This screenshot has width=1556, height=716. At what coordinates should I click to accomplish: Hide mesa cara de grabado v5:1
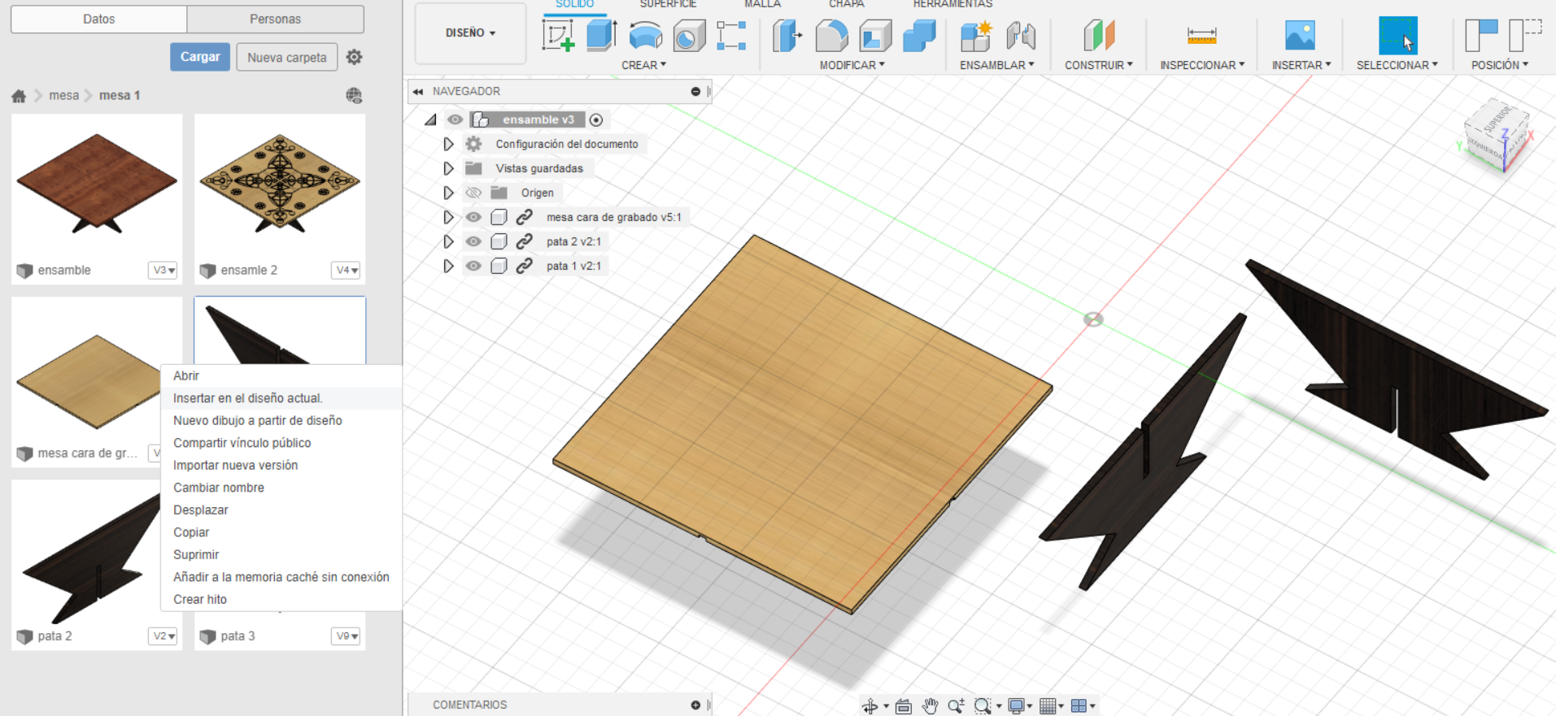tap(473, 217)
